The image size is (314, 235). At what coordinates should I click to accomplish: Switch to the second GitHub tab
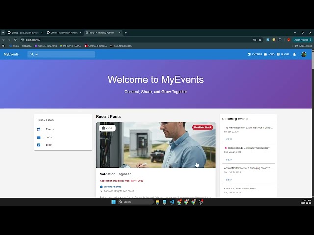[x=64, y=33]
